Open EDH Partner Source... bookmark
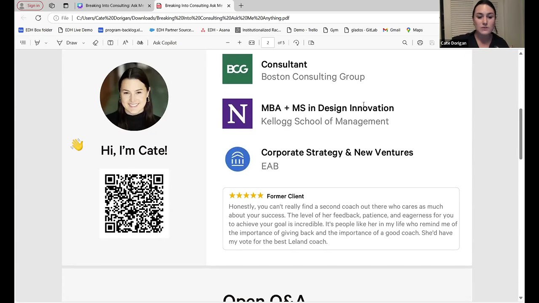 (x=172, y=30)
